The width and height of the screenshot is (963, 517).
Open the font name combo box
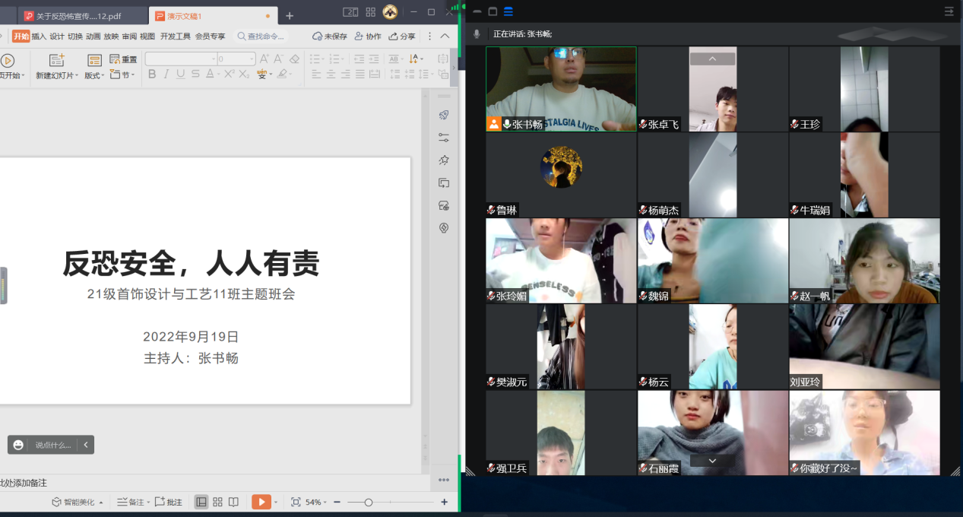click(181, 59)
